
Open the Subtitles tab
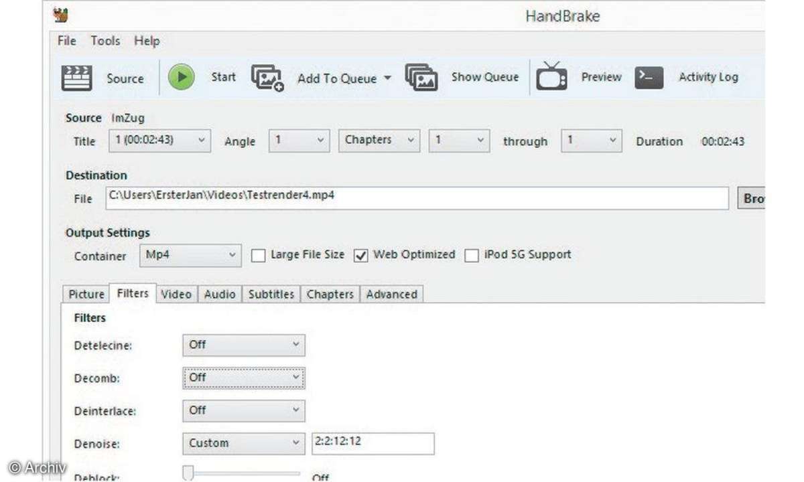(x=271, y=294)
